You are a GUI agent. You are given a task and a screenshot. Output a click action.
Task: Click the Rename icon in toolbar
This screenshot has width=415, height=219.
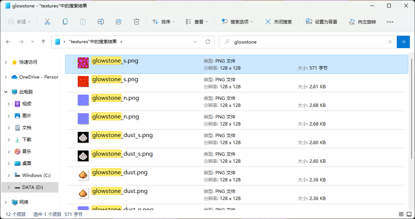click(101, 22)
